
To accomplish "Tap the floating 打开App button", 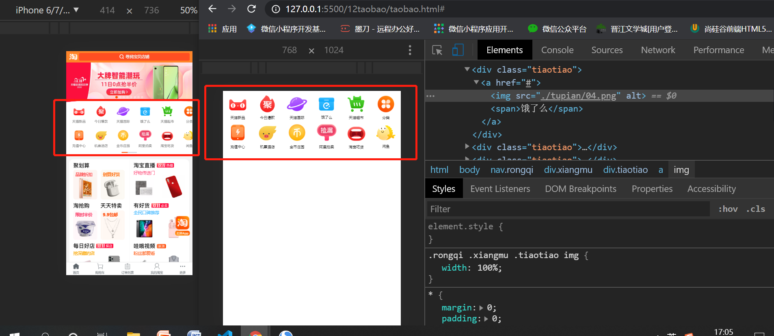I will coord(182,226).
